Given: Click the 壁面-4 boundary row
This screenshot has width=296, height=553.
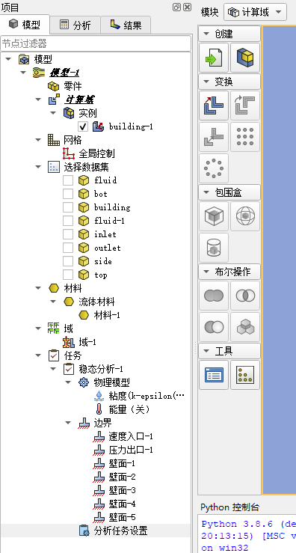Looking at the screenshot, I should [123, 504].
